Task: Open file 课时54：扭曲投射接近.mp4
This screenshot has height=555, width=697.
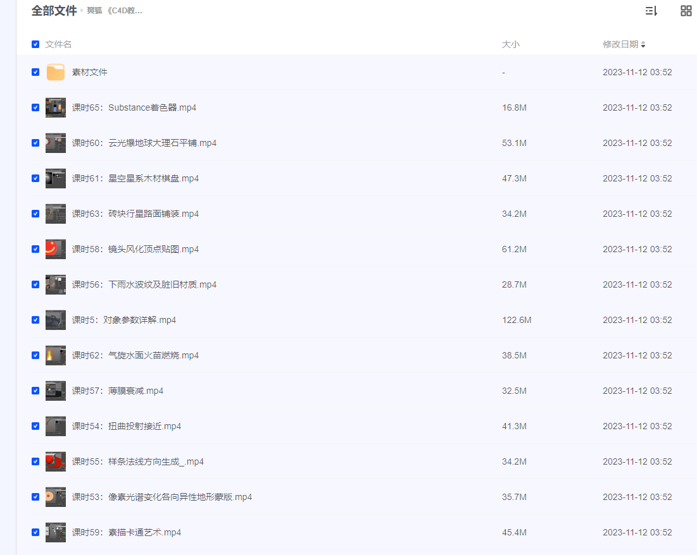Action: coord(126,426)
